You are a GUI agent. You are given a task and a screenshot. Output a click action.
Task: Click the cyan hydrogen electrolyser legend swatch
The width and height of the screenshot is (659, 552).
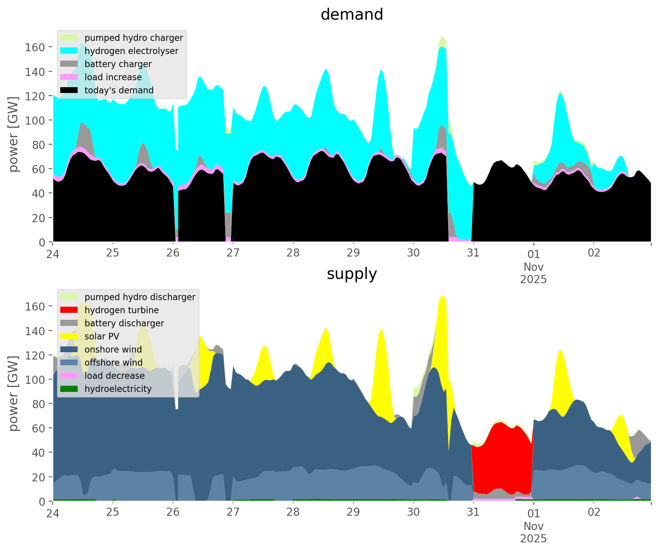70,51
